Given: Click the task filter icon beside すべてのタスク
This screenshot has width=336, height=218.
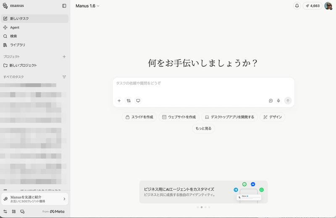Looking at the screenshot, I should [x=64, y=77].
